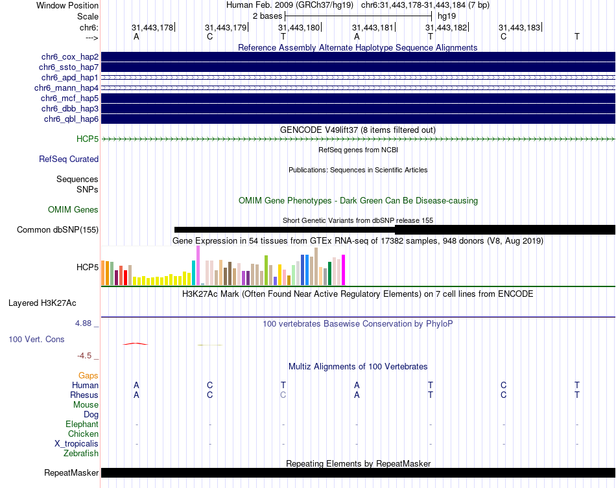616x488 pixels.
Task: Click the 4.88 PhyloP upper scale value
Action: click(x=83, y=323)
